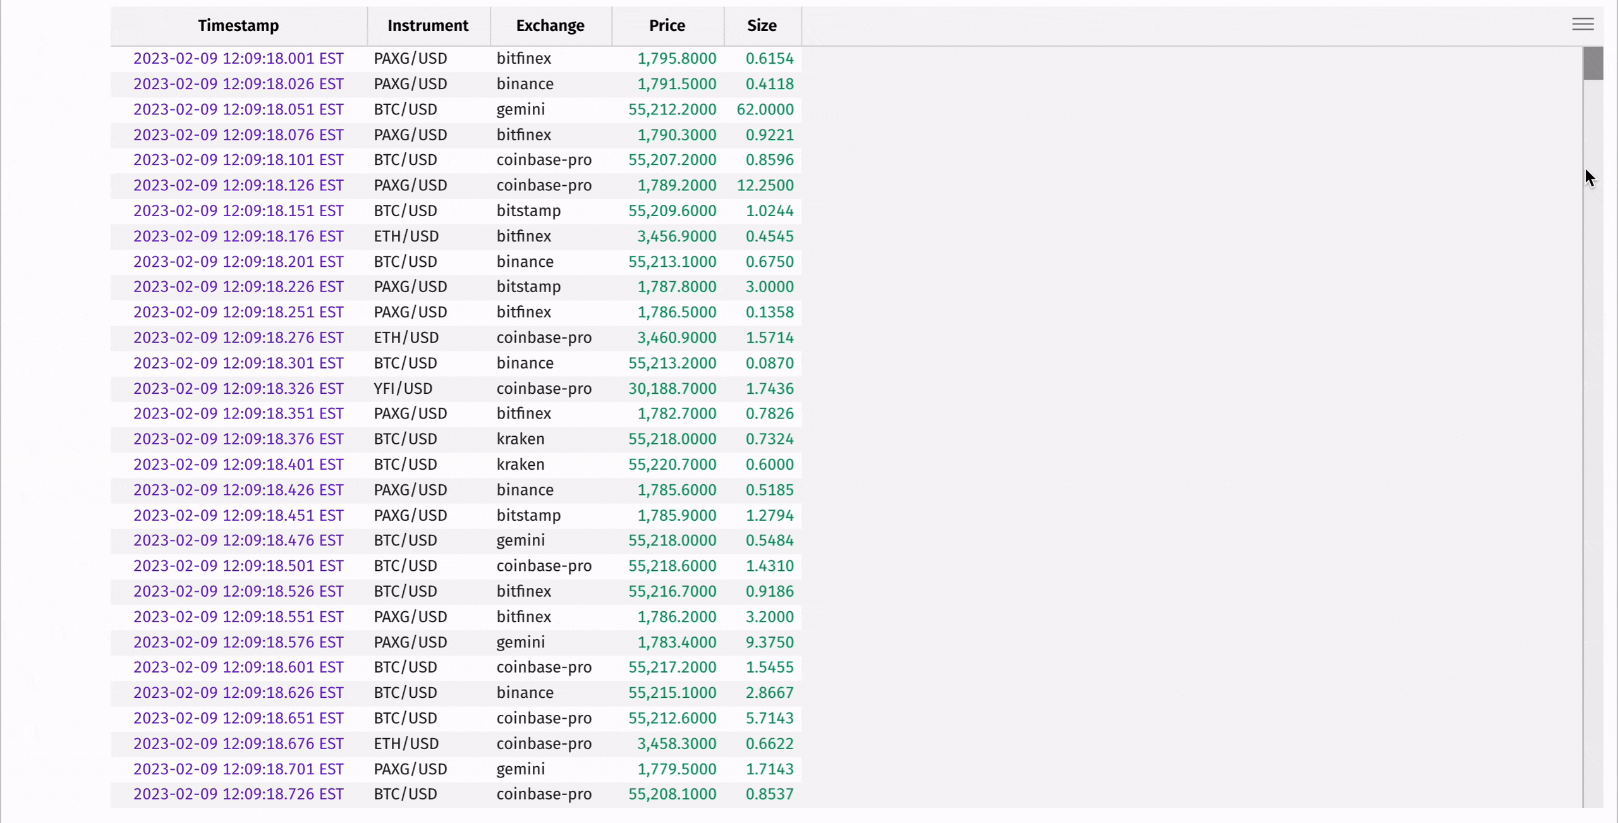Image resolution: width=1618 pixels, height=823 pixels.
Task: Open the timestamp 12:09:18.176 for the ETH/USD bitfinex trade
Action: coord(238,236)
